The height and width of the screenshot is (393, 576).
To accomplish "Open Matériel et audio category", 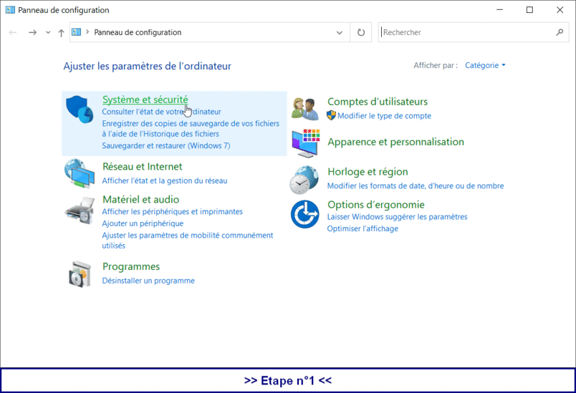I will [140, 199].
